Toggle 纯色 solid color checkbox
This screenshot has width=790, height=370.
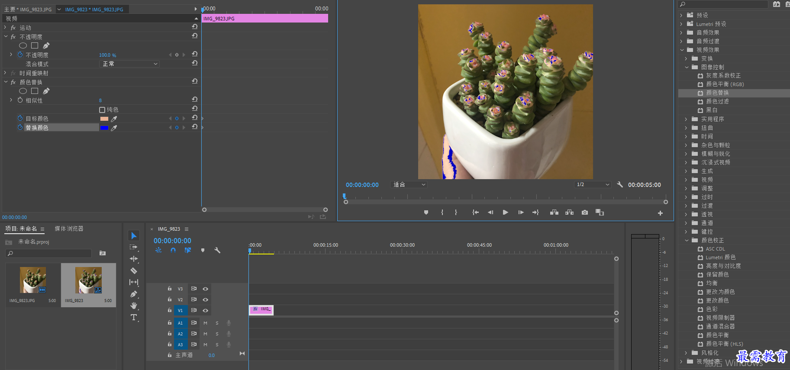(102, 110)
